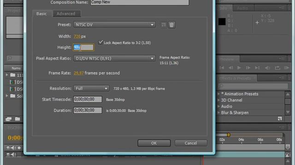The height and width of the screenshot is (165, 295).
Task: Click the Start Timecode field
Action: click(88, 99)
